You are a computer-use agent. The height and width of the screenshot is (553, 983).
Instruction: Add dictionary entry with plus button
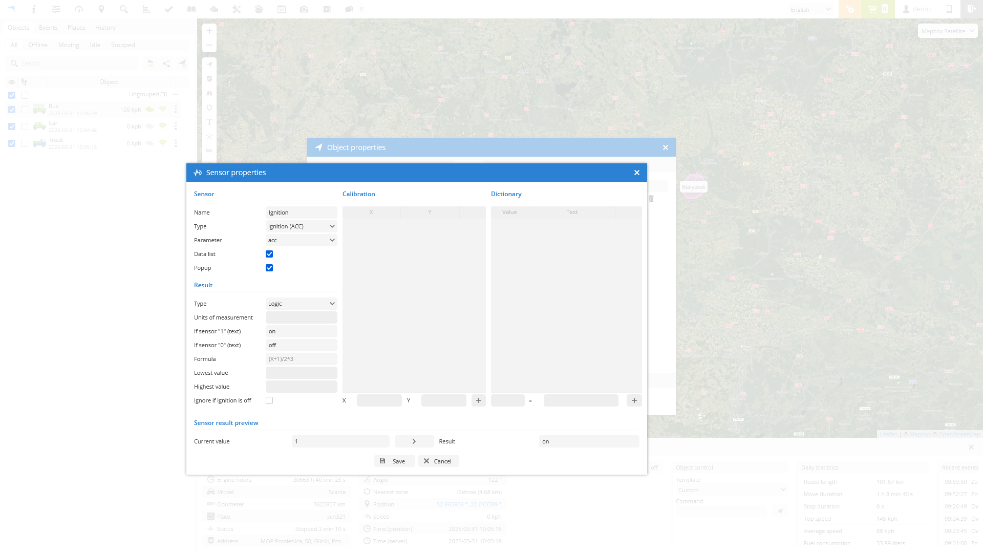coord(634,400)
